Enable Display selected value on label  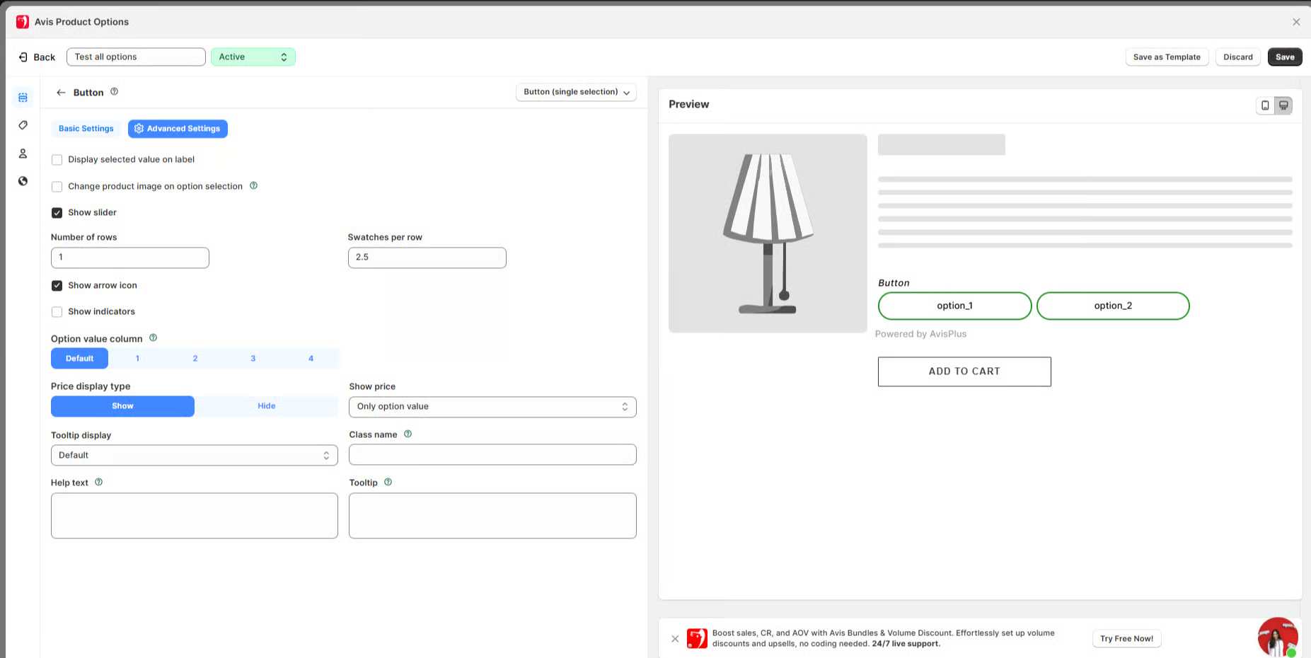point(57,160)
